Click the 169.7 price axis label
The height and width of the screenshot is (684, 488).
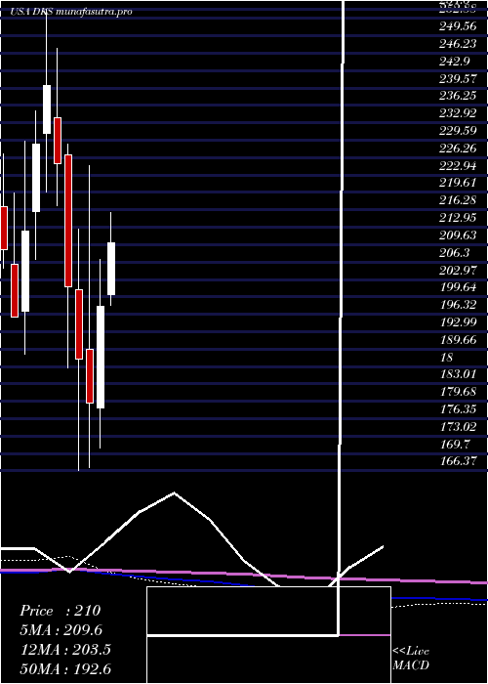pyautogui.click(x=455, y=445)
